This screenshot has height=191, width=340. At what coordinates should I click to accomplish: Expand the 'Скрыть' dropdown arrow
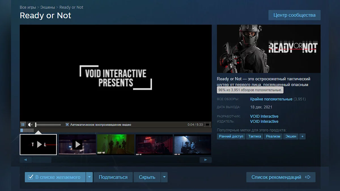(x=164, y=177)
